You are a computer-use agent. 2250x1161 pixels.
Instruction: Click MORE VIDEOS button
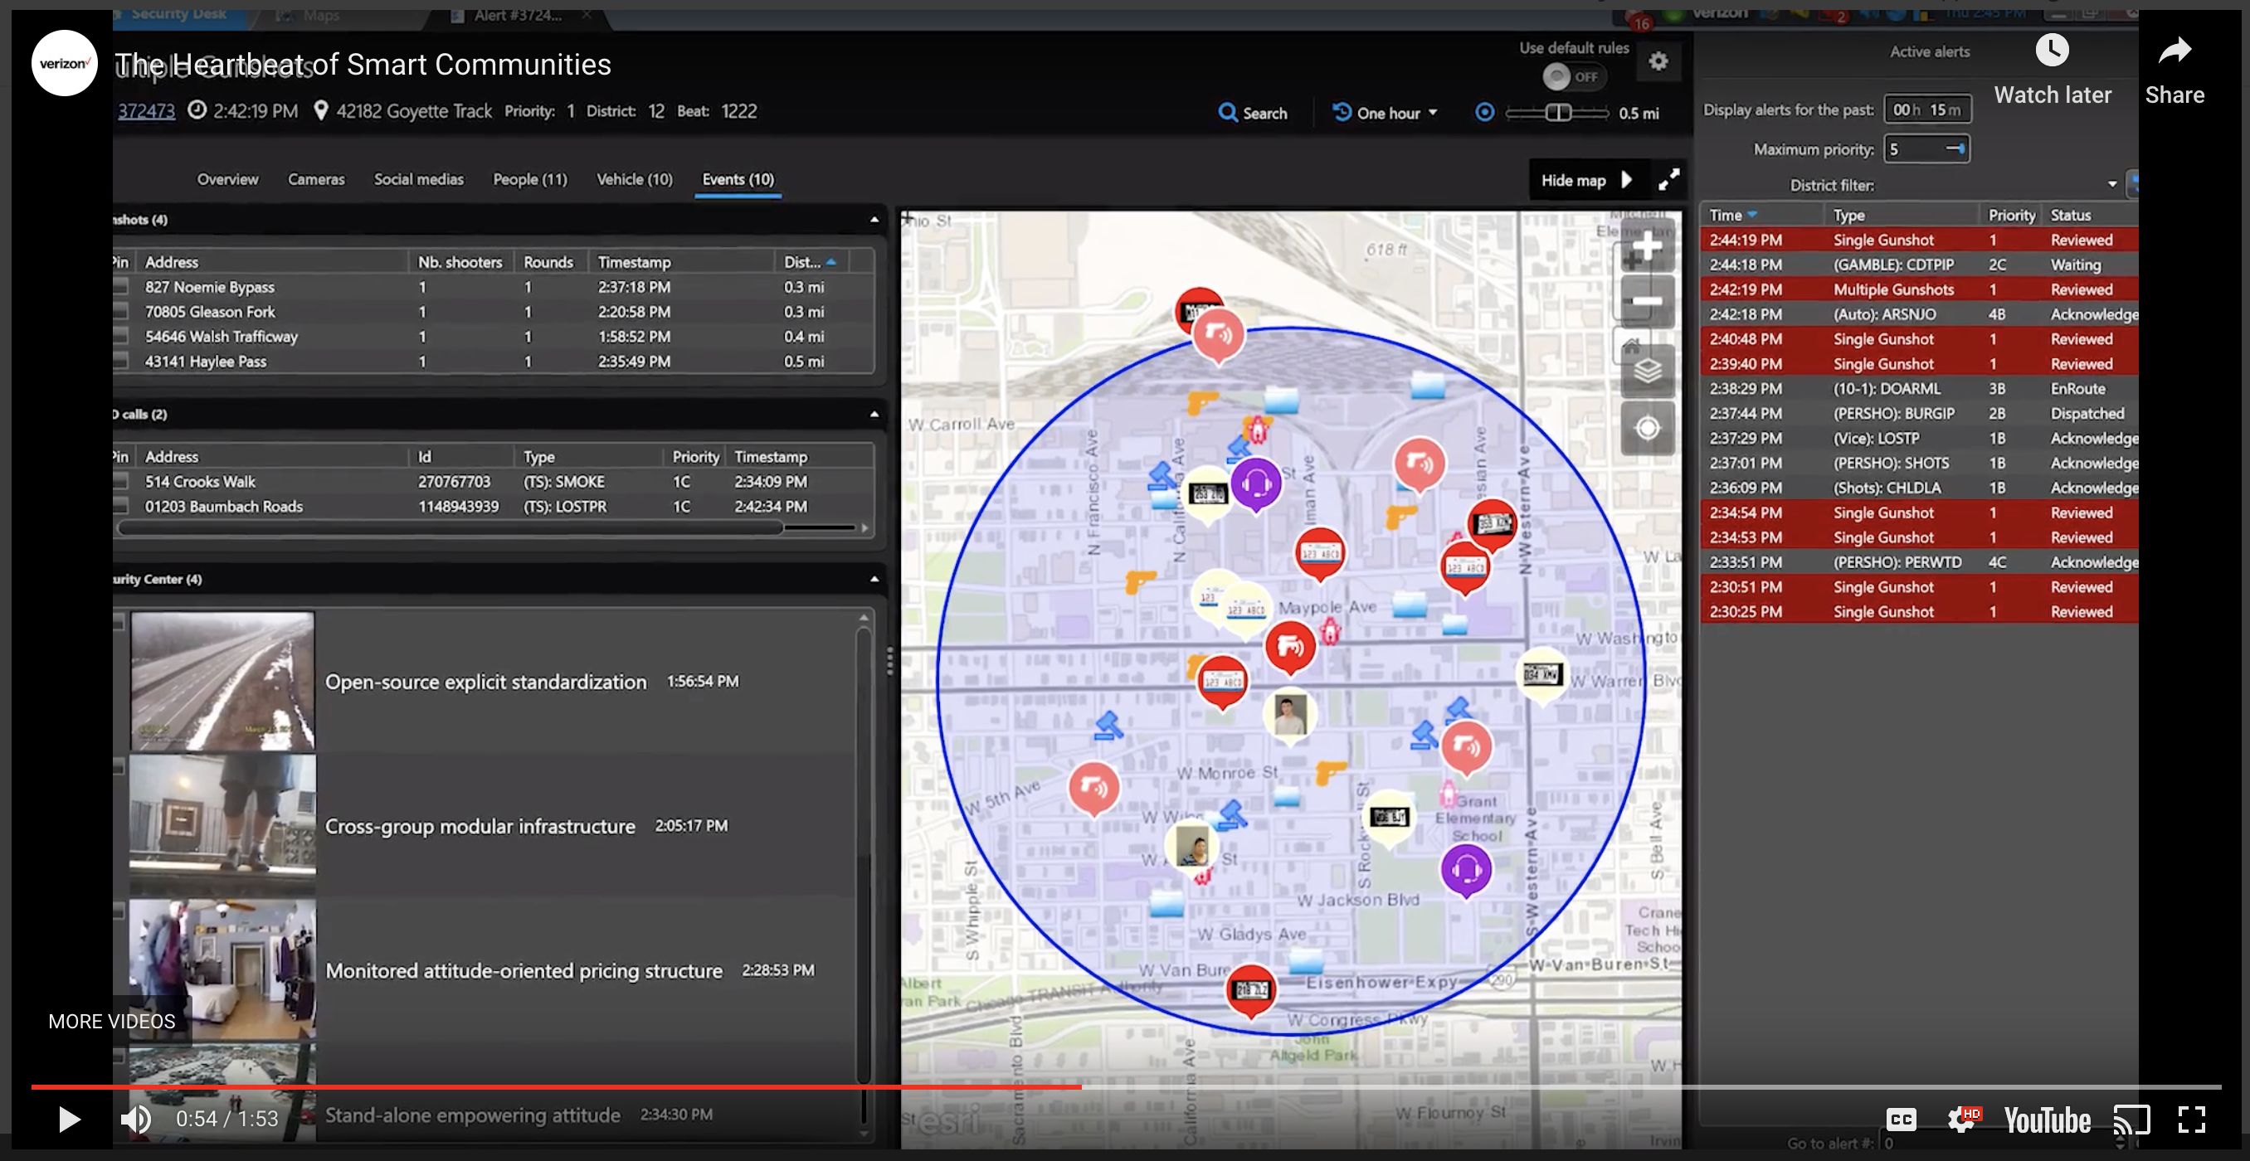[112, 1022]
